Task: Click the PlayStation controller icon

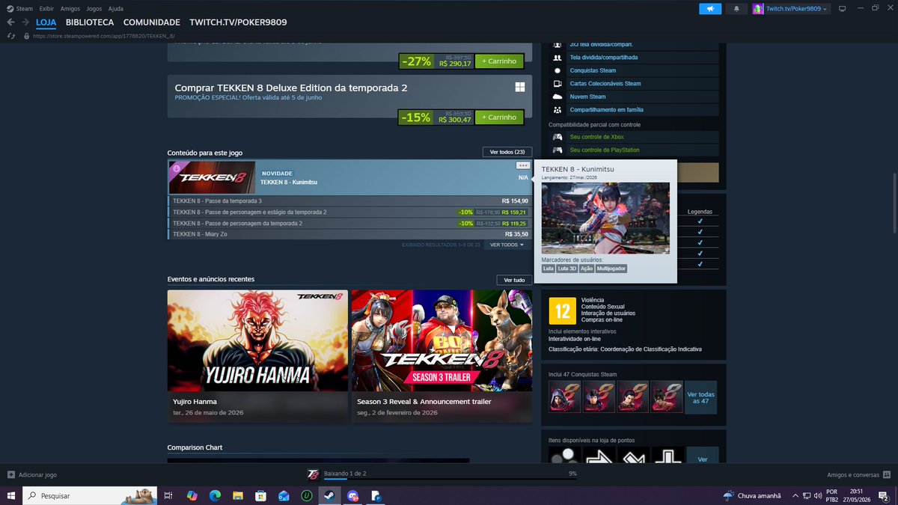Action: click(557, 150)
